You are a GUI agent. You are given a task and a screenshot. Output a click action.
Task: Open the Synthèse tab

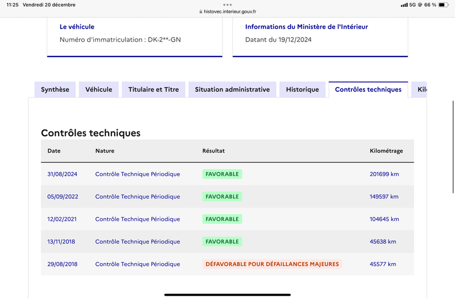tap(55, 89)
